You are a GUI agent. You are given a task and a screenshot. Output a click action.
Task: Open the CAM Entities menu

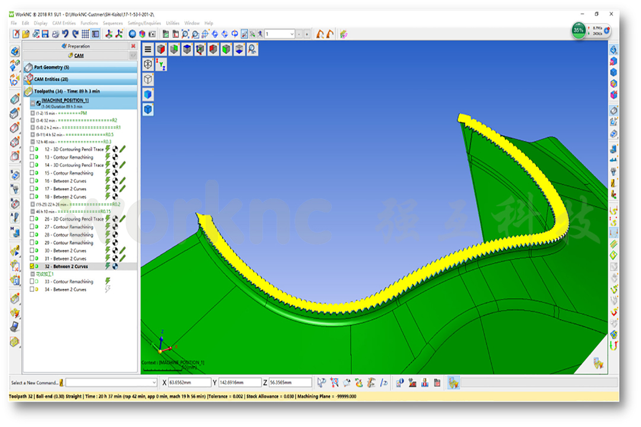pos(64,23)
